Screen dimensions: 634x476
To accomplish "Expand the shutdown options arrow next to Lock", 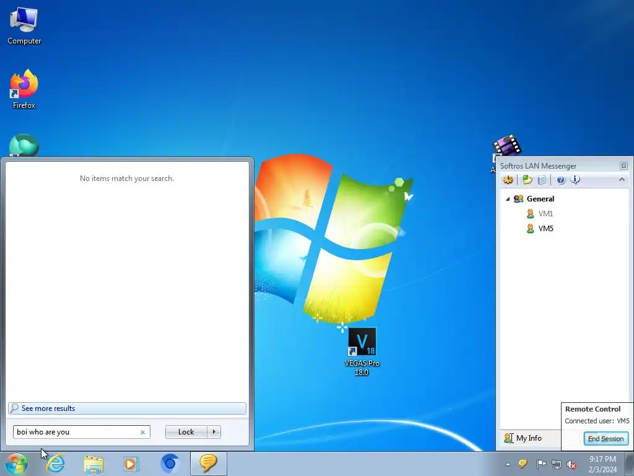I will pos(214,432).
